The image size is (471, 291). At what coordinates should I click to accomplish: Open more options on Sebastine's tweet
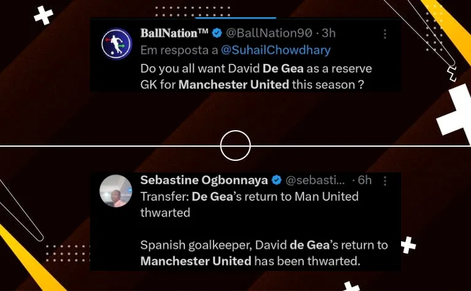coord(385,180)
